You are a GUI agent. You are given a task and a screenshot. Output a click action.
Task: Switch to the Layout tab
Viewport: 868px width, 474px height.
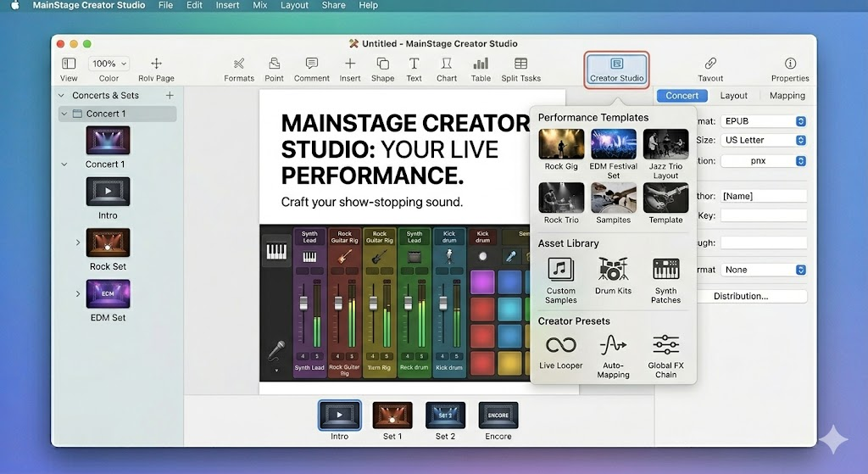pos(733,95)
